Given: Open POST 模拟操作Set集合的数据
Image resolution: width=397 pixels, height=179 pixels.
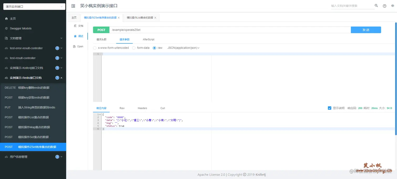Looking at the screenshot, I should [x=33, y=137].
